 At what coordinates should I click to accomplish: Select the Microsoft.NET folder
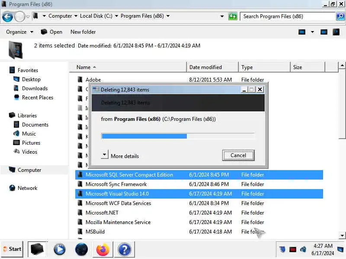(199, 213)
